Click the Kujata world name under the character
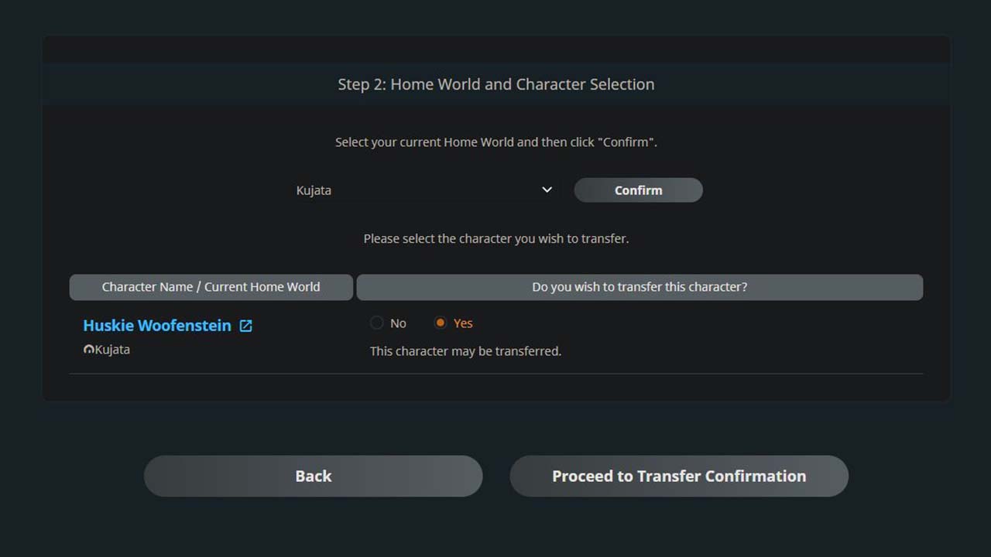 111,349
